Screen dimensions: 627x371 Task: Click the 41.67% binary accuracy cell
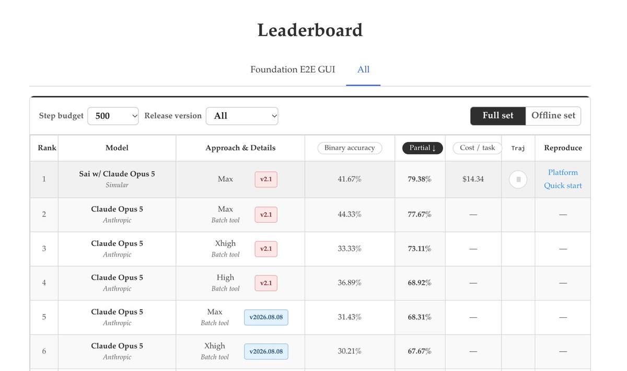click(350, 179)
